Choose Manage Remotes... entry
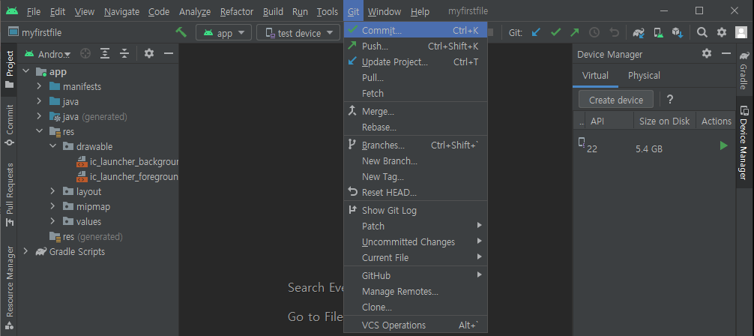Image resolution: width=754 pixels, height=336 pixels. (415, 292)
